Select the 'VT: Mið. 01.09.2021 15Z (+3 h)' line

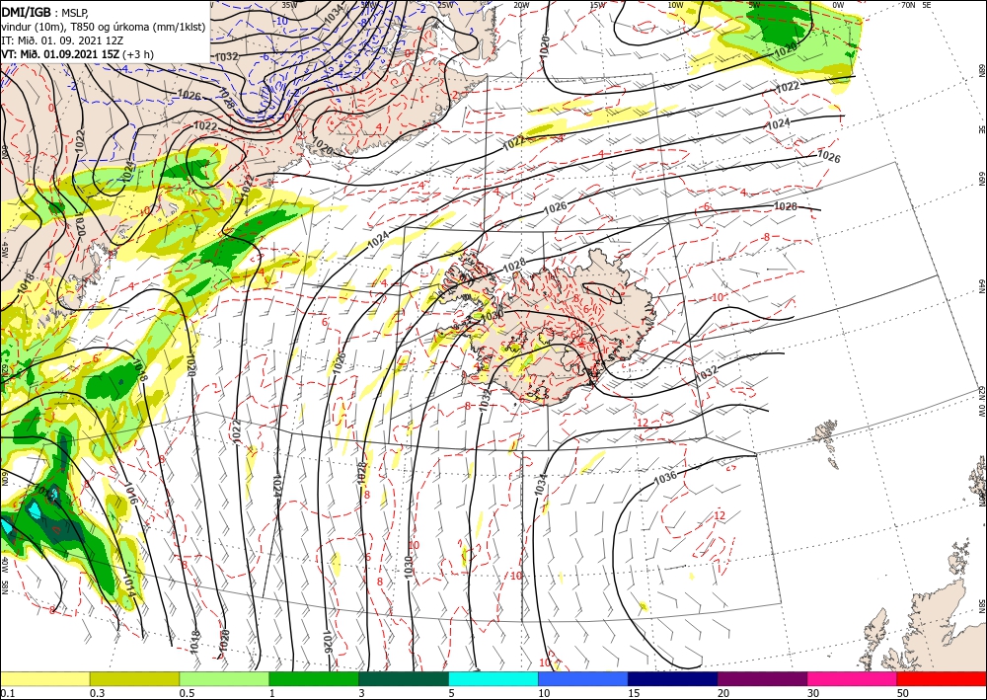tap(77, 54)
